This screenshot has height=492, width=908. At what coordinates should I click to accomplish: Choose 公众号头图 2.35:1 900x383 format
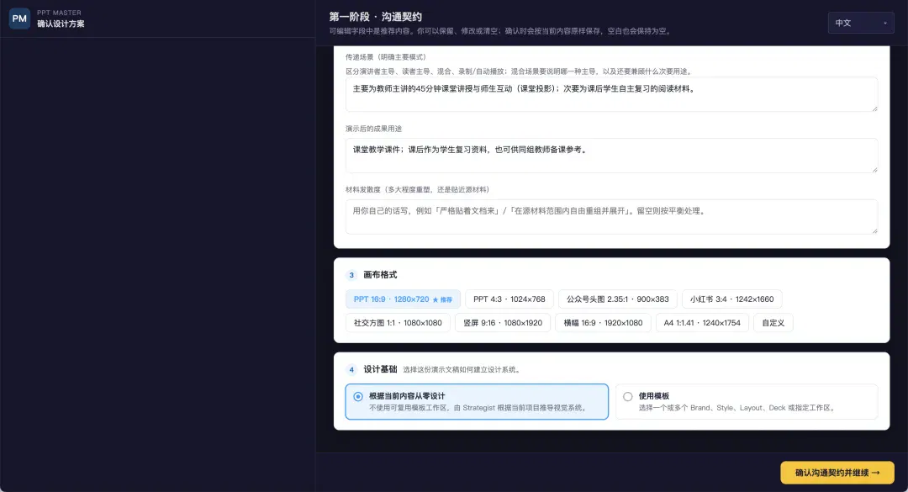pyautogui.click(x=617, y=299)
